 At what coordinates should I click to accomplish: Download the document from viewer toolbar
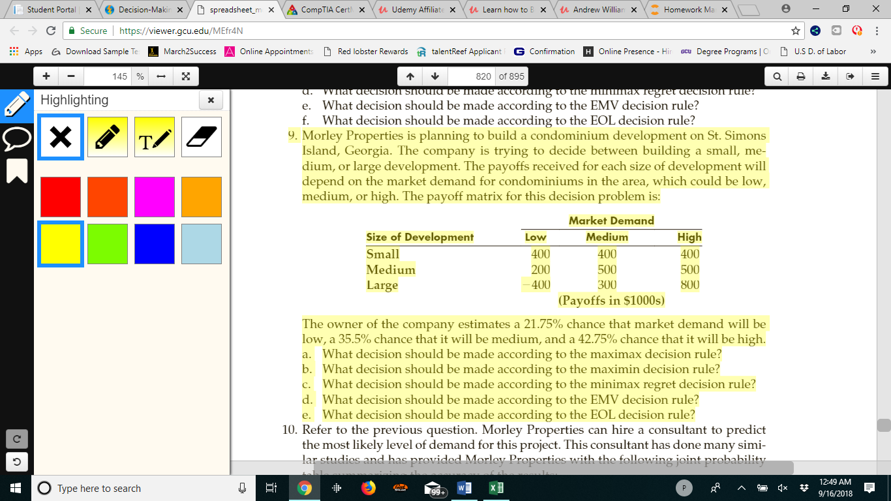point(826,76)
